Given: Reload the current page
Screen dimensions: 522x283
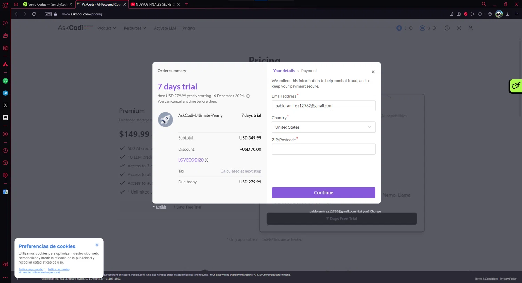Looking at the screenshot, I should click(x=34, y=14).
